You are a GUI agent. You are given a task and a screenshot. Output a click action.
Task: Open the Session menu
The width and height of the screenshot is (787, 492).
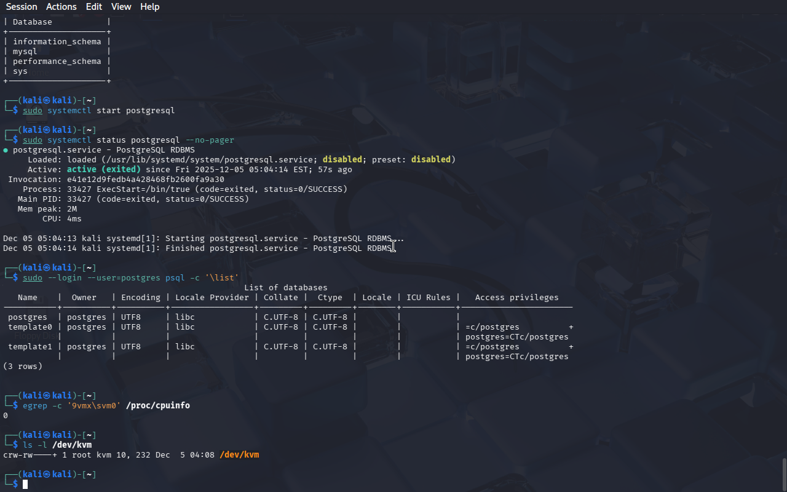[x=22, y=7]
